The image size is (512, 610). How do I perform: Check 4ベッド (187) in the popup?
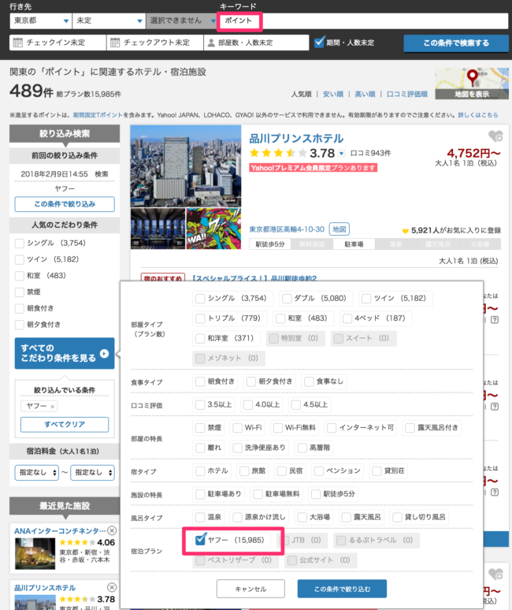(347, 318)
